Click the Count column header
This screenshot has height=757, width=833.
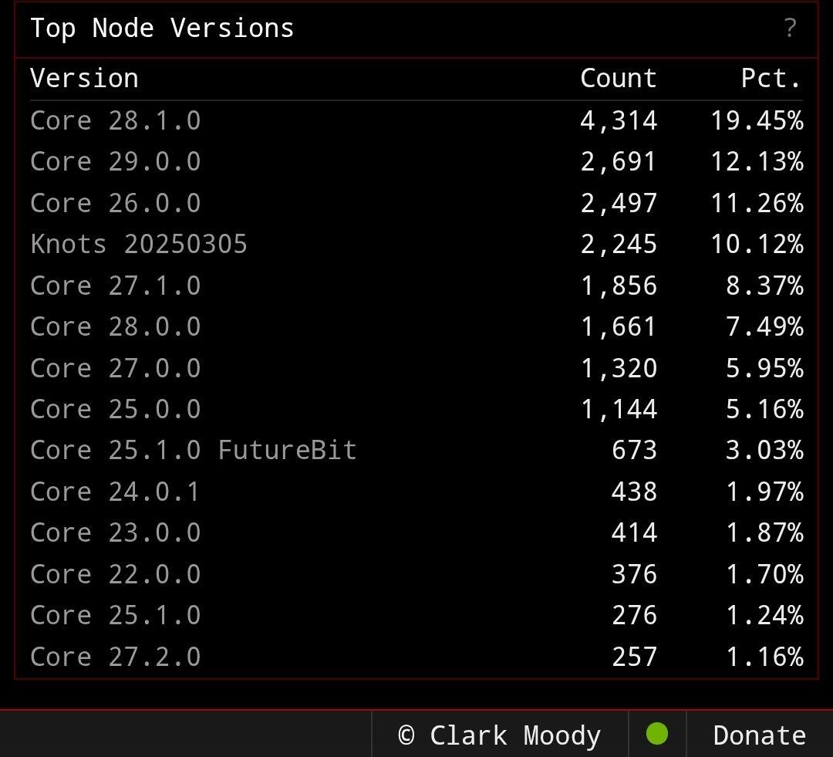[x=619, y=78]
